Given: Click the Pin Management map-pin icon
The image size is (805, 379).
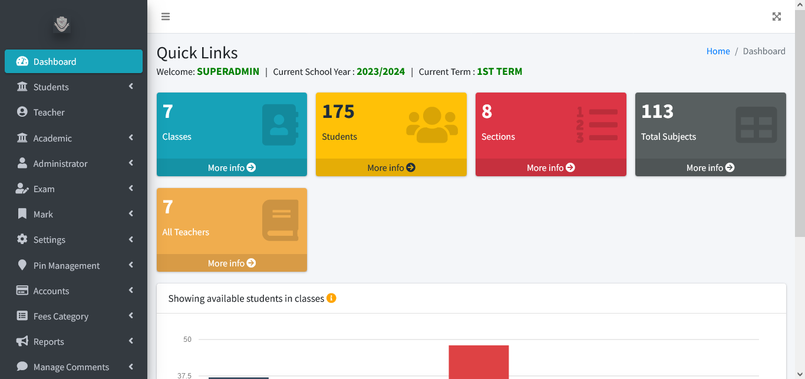Looking at the screenshot, I should point(22,265).
